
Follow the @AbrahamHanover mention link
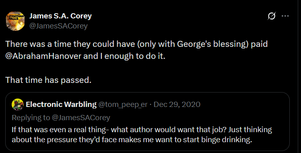coord(43,56)
